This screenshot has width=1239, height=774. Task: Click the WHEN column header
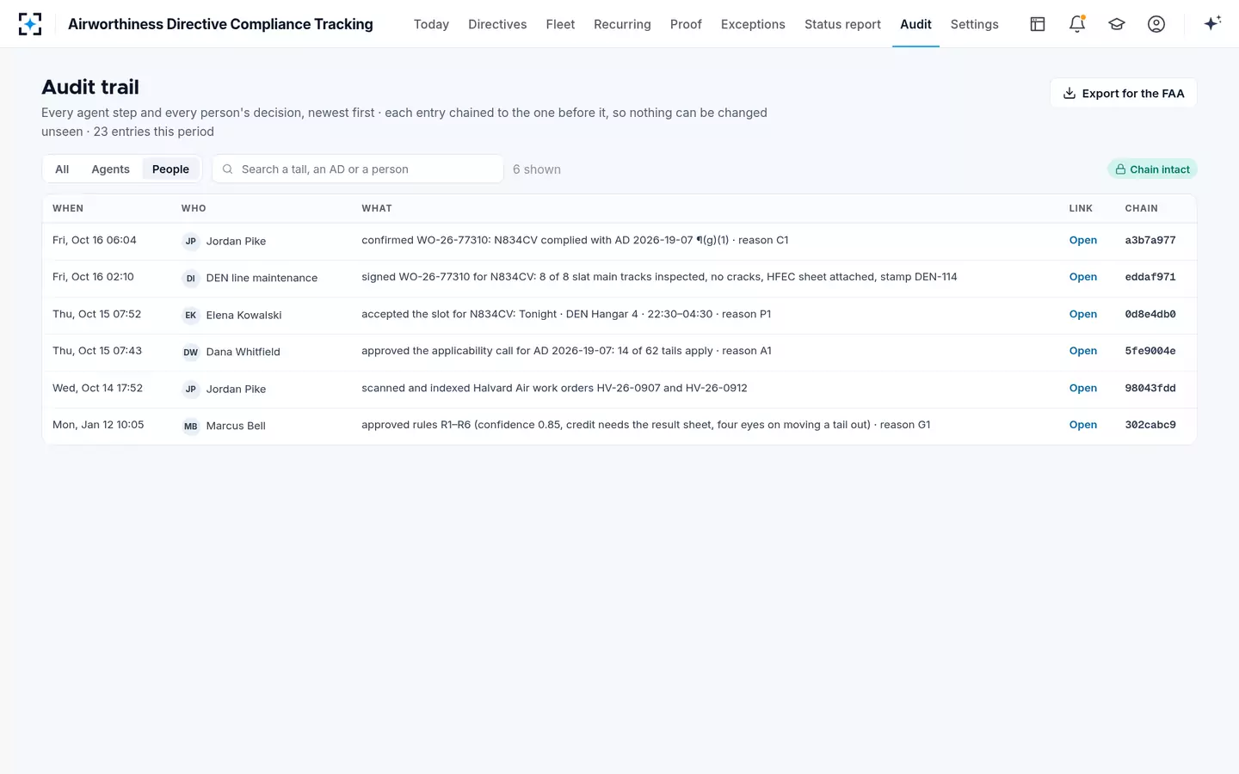click(68, 209)
